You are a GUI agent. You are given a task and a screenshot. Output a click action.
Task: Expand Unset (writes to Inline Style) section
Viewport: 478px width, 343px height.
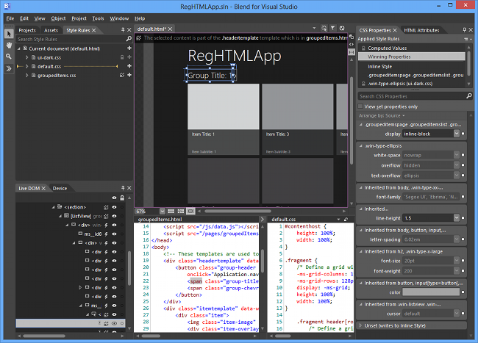tap(360, 325)
